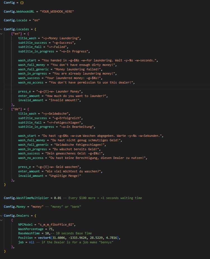The image size is (210, 259).
Task: Click the English "Invalid amount!" string
Action: tap(65, 100)
